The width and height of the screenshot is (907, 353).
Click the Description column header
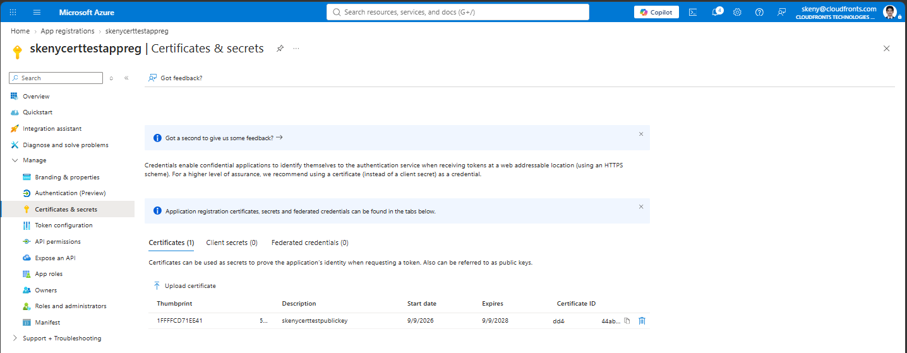[299, 304]
